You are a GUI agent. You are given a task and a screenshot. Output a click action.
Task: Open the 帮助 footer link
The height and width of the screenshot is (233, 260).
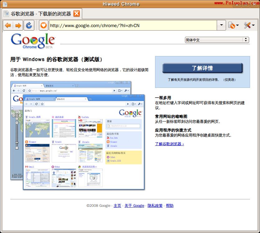[x=170, y=206]
